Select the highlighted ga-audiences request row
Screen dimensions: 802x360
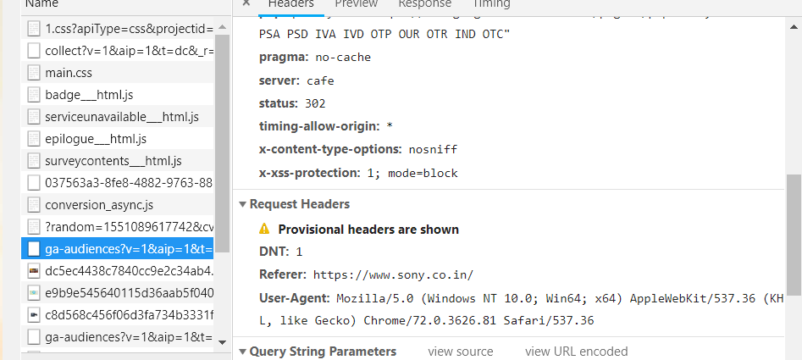pos(127,249)
